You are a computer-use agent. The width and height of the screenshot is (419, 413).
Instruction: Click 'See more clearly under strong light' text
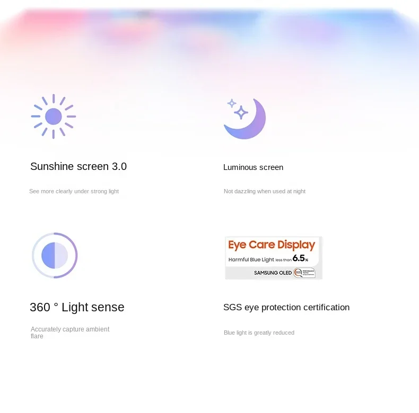74,191
